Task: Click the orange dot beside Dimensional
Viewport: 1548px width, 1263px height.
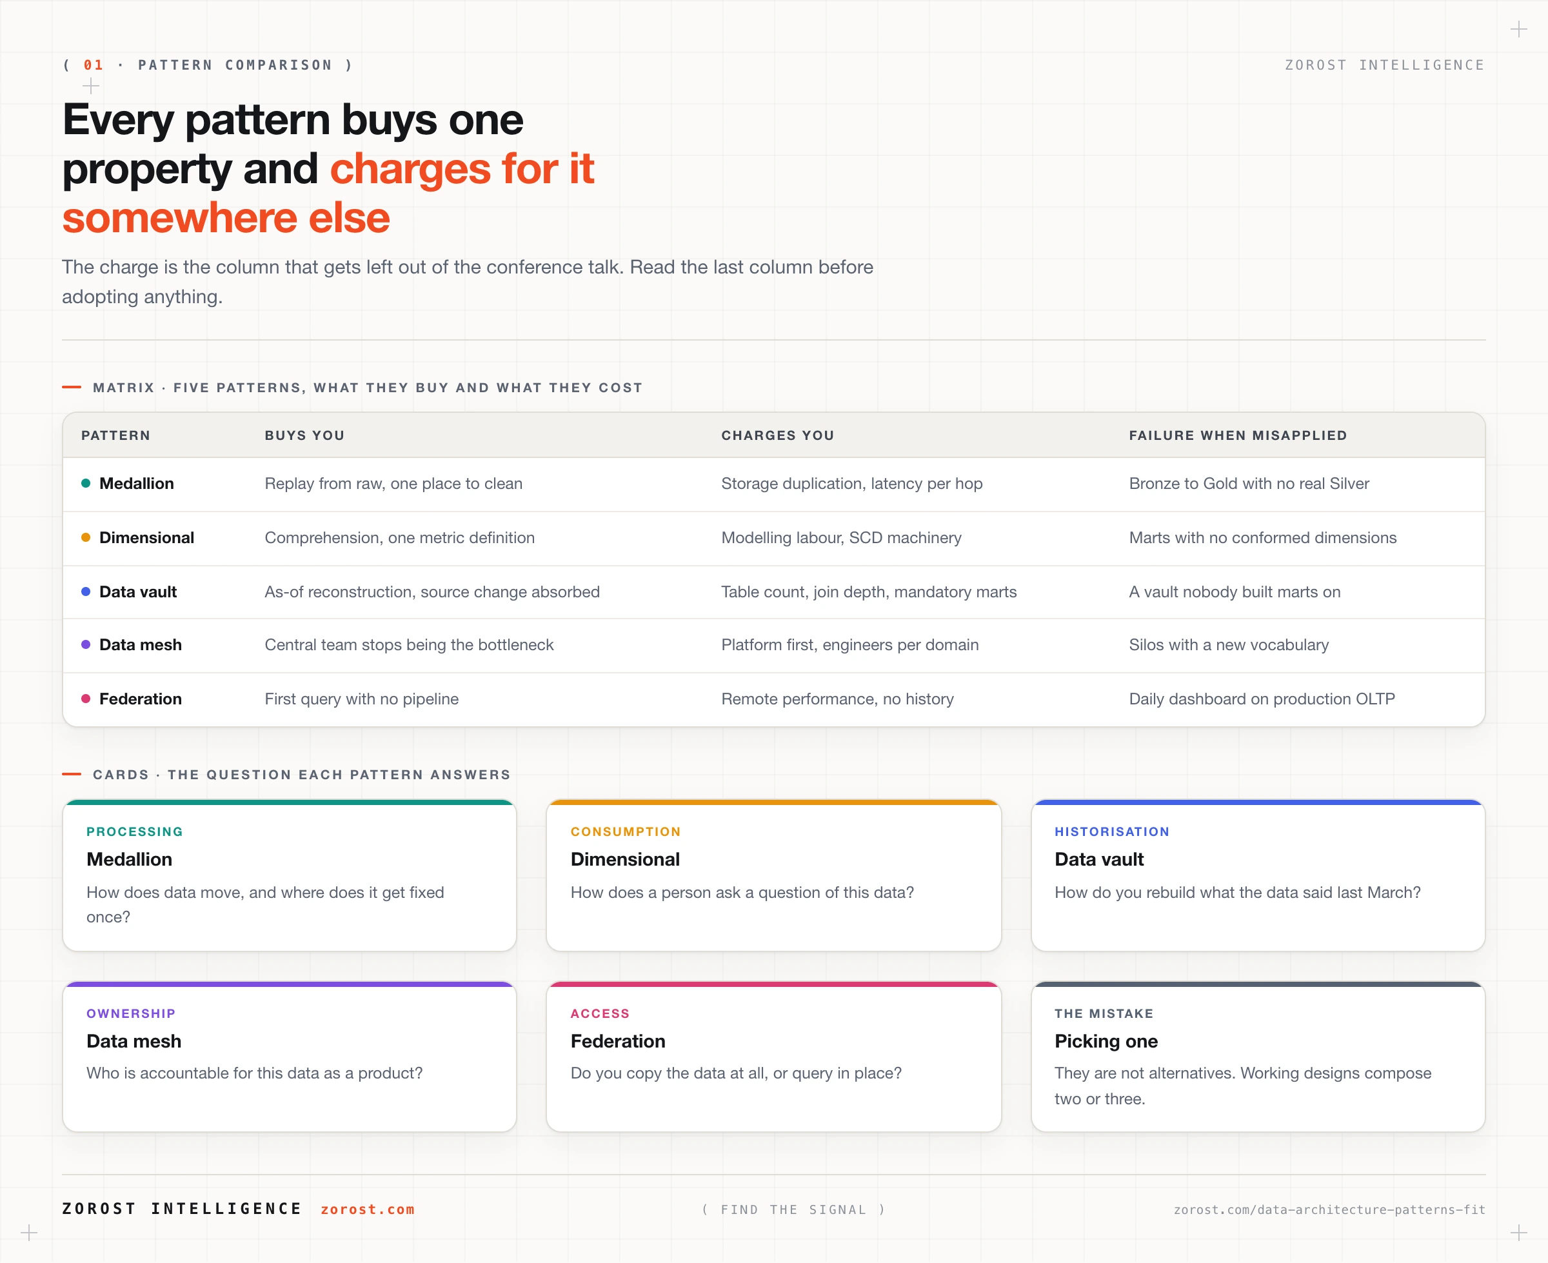Action: point(86,538)
